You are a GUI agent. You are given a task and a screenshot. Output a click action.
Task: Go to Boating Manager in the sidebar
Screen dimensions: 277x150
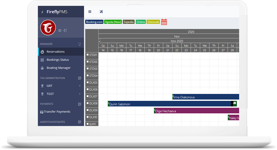58,68
